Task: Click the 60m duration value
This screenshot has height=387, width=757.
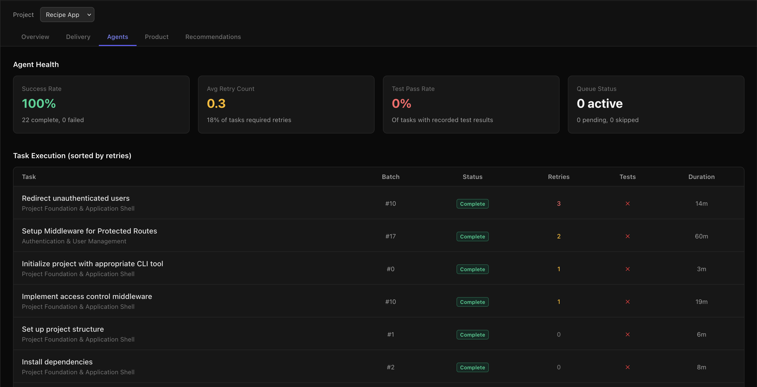Action: 701,236
